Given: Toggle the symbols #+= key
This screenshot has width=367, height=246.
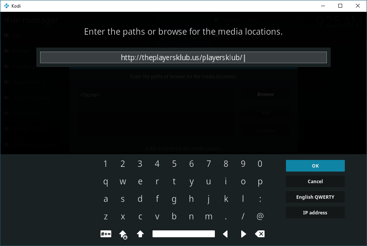Looking at the screenshot, I should point(106,234).
